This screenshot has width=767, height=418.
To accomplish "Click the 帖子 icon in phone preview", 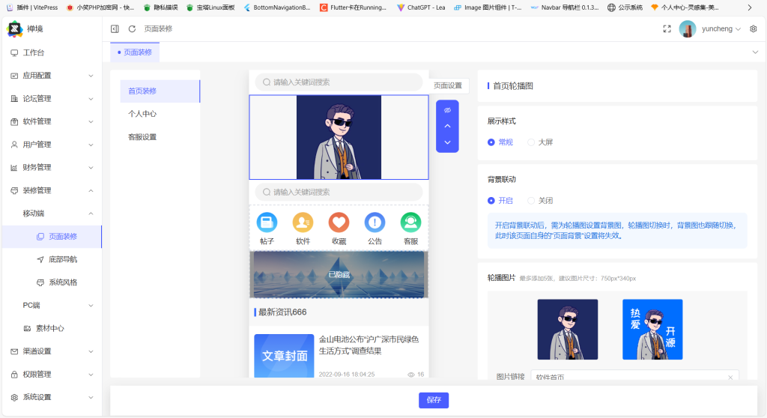I will [x=267, y=222].
